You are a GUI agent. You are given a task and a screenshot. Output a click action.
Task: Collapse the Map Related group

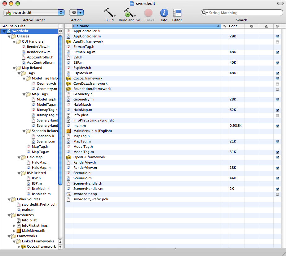pos(14,68)
